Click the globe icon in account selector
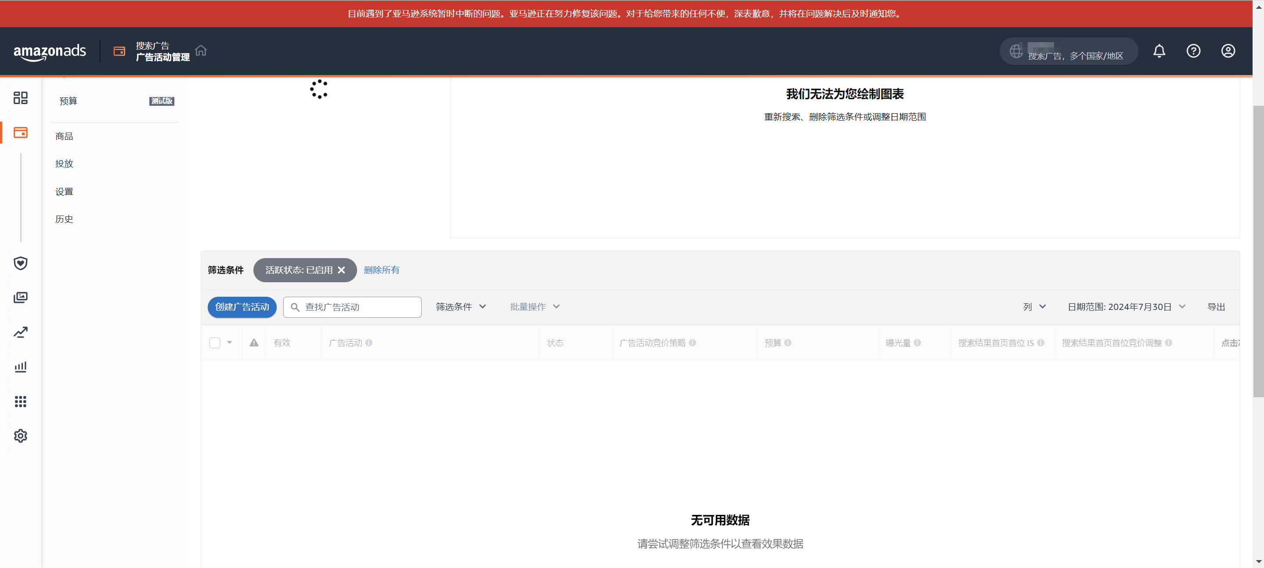The width and height of the screenshot is (1264, 568). [1016, 51]
